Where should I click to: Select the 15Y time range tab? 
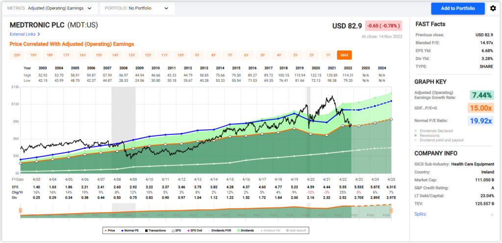click(x=99, y=55)
